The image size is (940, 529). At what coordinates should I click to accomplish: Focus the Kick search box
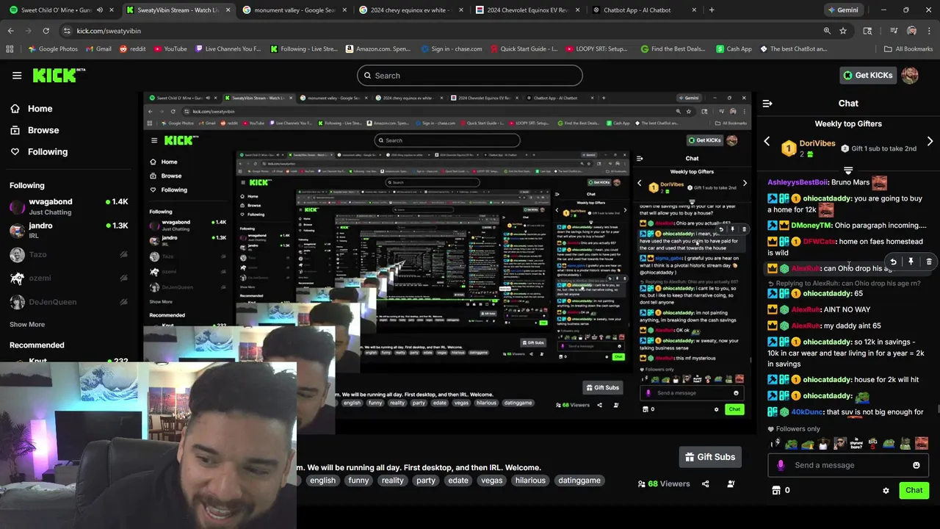[x=470, y=76]
